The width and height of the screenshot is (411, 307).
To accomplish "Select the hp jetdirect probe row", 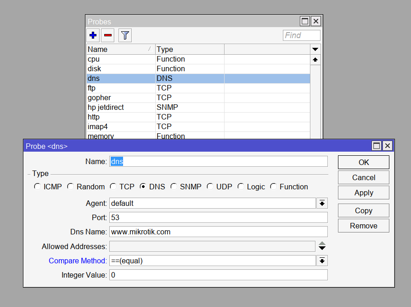I will 198,108.
